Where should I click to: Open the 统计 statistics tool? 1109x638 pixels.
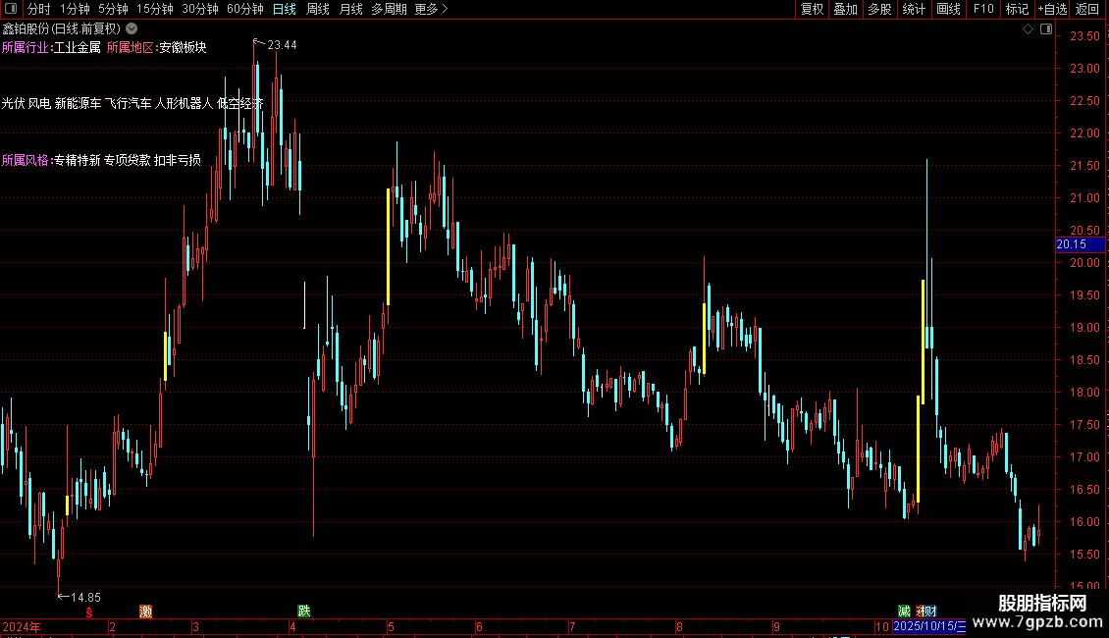click(x=914, y=9)
